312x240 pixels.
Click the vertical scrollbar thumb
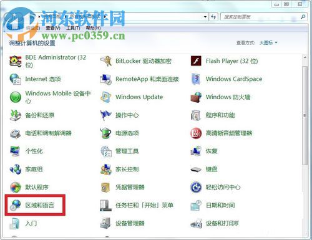click(x=305, y=115)
